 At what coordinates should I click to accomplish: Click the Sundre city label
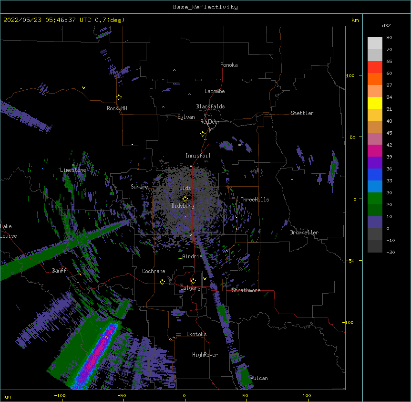coord(139,187)
